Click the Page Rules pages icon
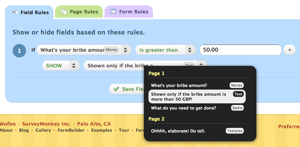Image resolution: width=300 pixels, height=147 pixels. [x=64, y=11]
